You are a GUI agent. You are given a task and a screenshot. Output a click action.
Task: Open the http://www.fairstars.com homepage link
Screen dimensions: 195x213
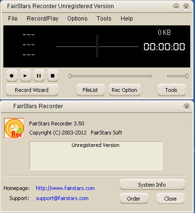[x=65, y=188]
